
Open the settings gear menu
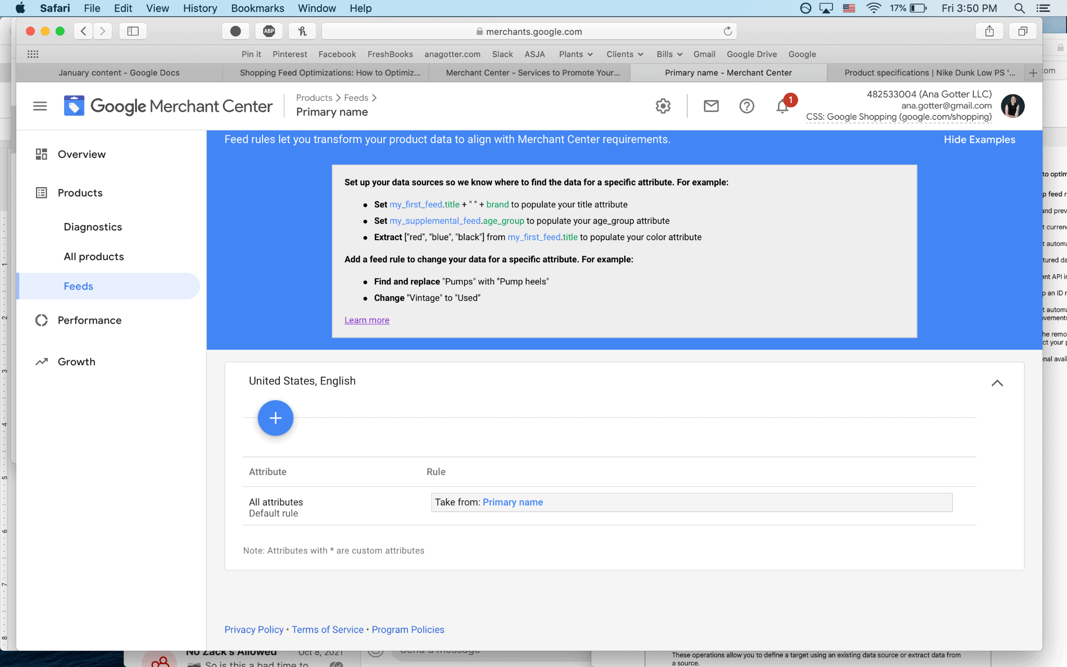(x=663, y=106)
